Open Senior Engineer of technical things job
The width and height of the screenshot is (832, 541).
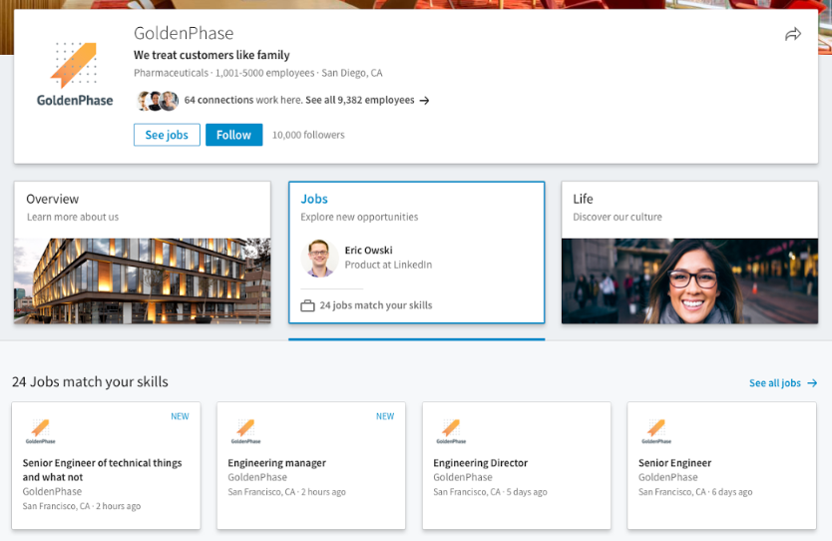pyautogui.click(x=102, y=470)
